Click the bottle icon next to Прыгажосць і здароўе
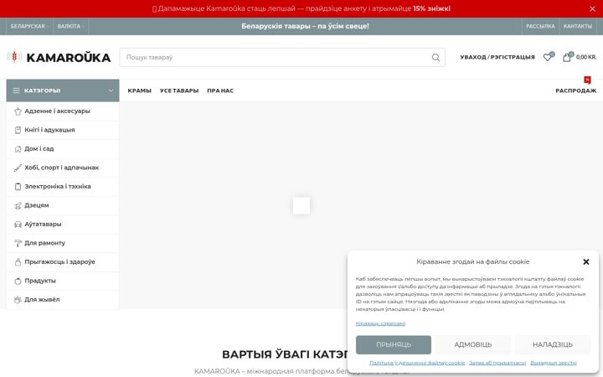This screenshot has width=603, height=377. tap(18, 262)
